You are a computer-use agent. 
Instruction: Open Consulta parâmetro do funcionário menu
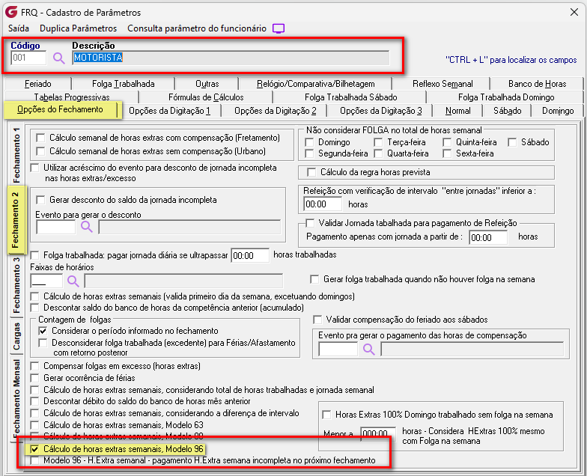tap(197, 28)
